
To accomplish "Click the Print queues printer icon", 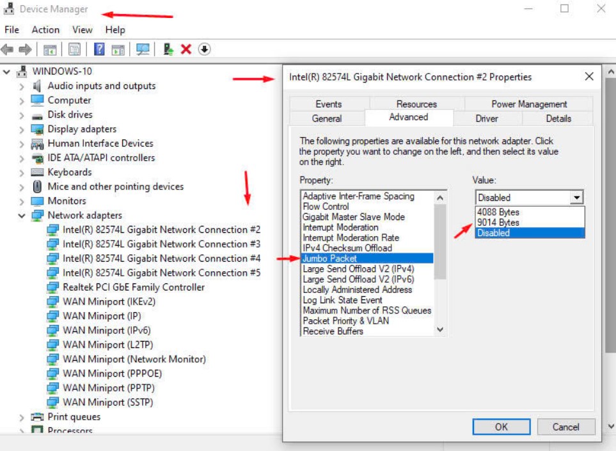I will tap(37, 417).
